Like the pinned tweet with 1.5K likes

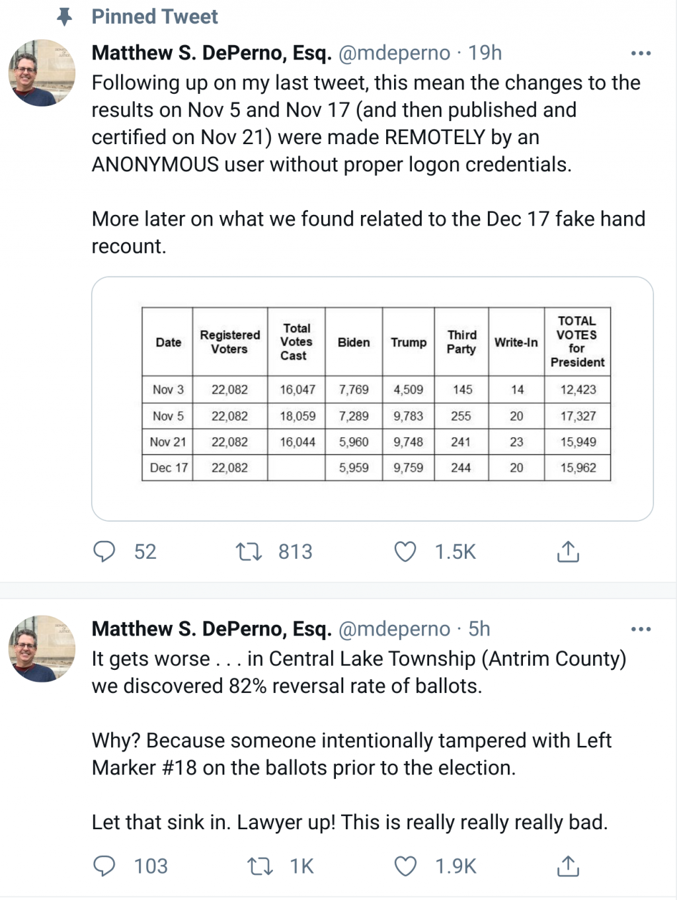tap(405, 552)
